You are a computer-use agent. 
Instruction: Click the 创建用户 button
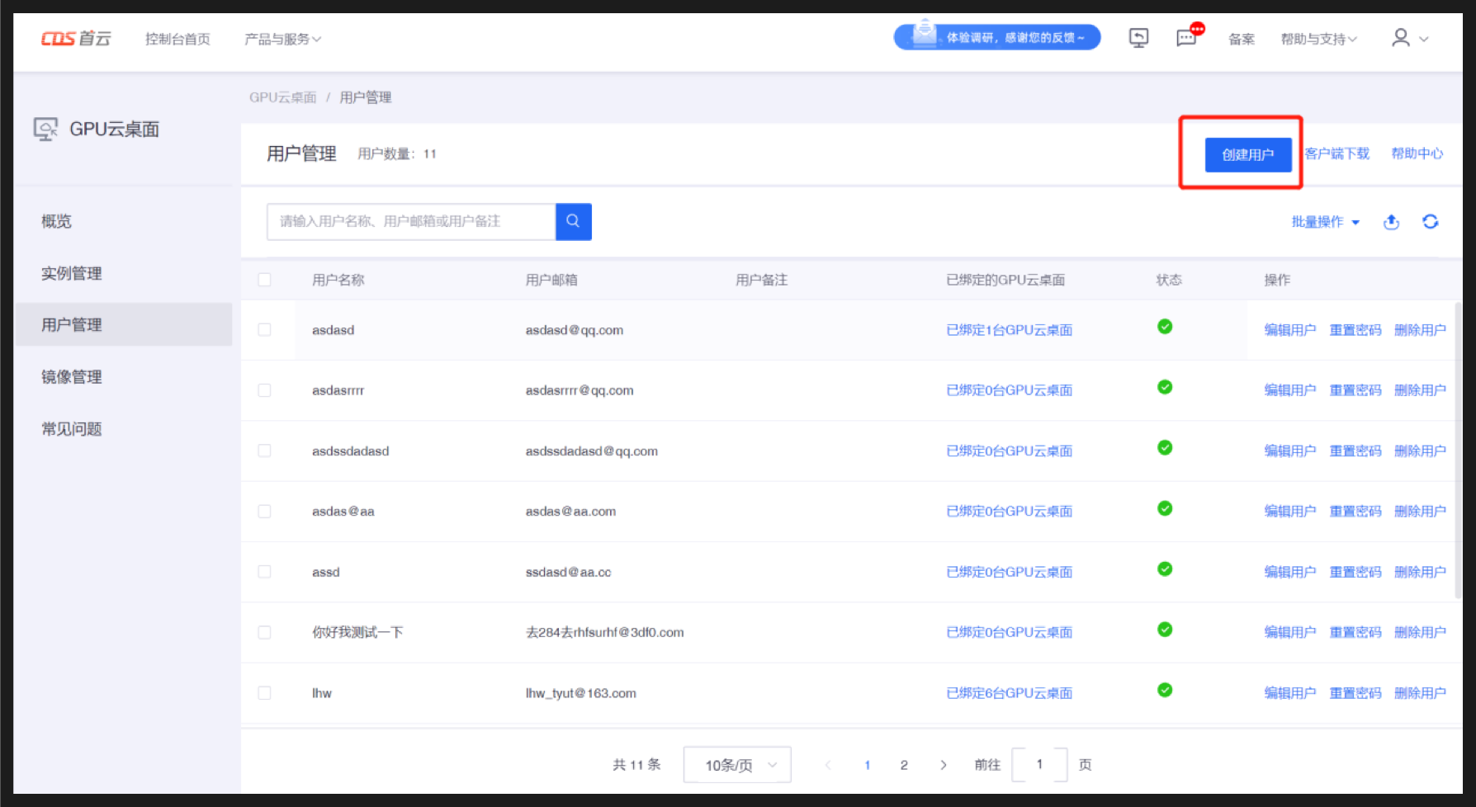[x=1247, y=154]
